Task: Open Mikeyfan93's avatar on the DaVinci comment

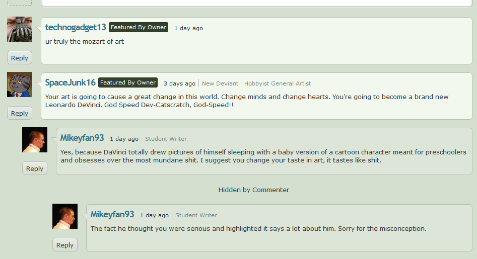Action: tap(35, 140)
